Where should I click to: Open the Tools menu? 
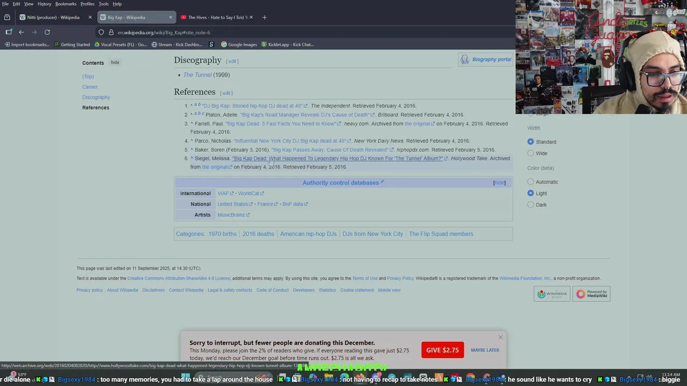click(104, 4)
